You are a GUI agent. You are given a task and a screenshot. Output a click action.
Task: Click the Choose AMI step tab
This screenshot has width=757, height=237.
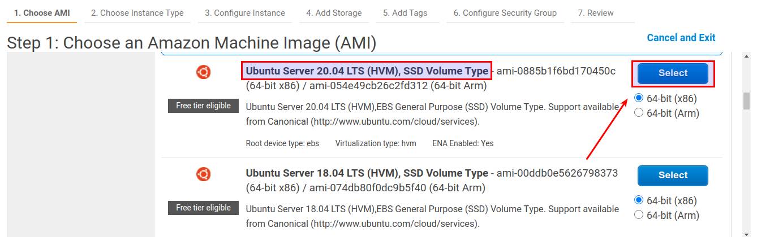pyautogui.click(x=42, y=13)
